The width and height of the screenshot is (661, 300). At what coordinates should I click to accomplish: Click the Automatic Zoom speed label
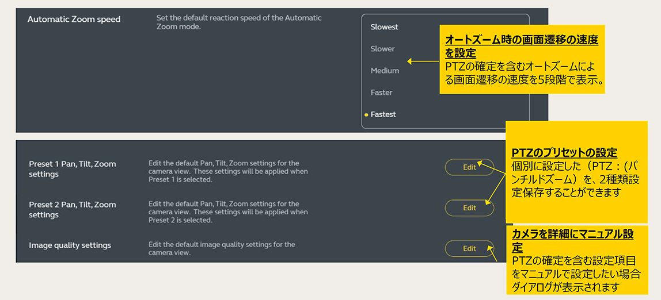click(x=74, y=20)
